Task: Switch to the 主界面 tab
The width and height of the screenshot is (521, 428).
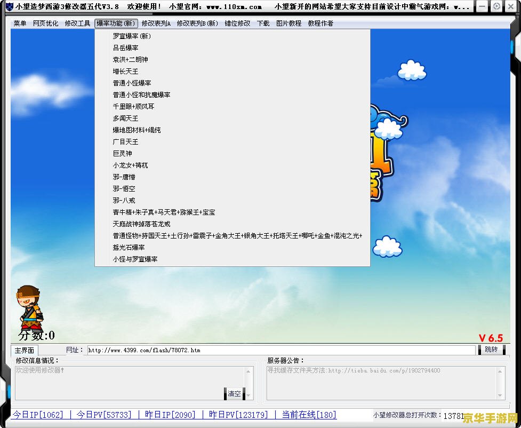Action: coord(24,351)
